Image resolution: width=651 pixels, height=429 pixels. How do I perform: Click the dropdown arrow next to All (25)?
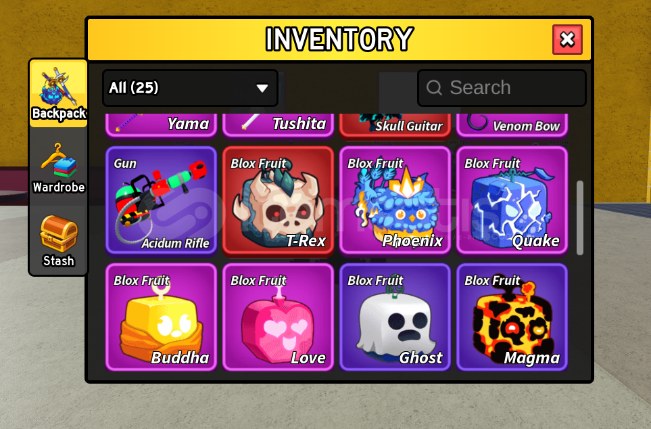[x=262, y=88]
